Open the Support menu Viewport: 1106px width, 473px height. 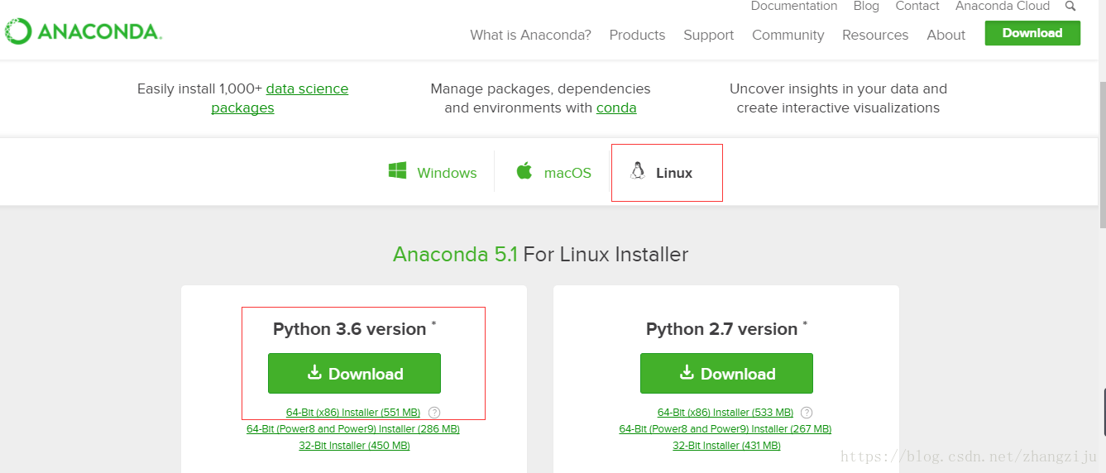pos(708,35)
